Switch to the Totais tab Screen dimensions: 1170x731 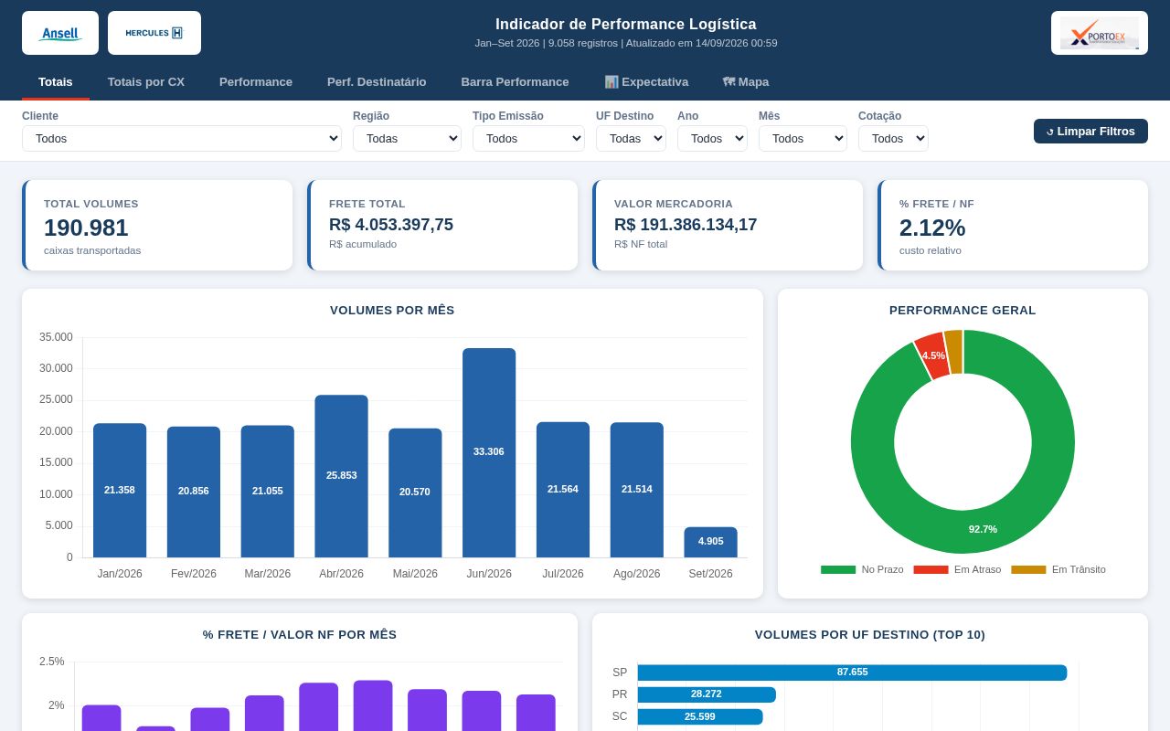56,81
